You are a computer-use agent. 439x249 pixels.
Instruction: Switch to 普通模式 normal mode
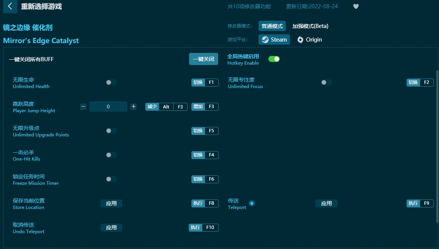click(x=272, y=26)
